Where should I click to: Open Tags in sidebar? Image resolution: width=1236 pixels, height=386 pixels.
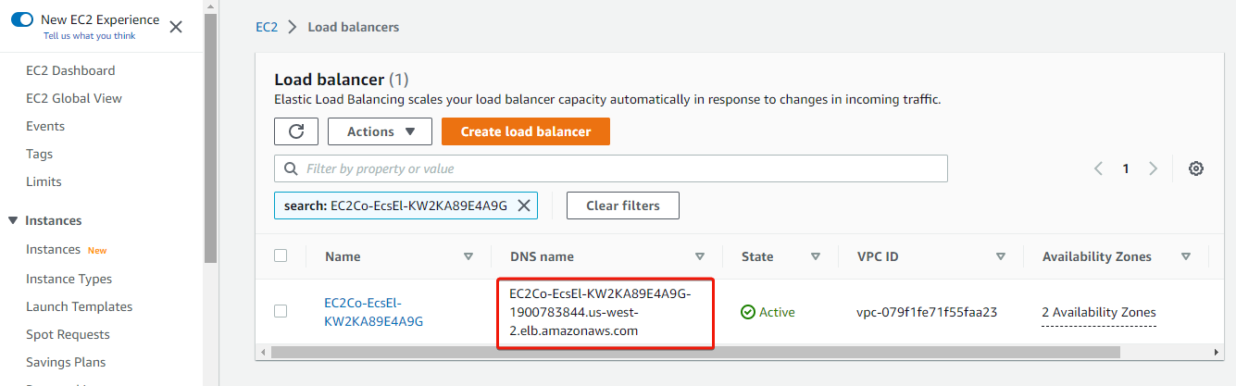tap(39, 154)
